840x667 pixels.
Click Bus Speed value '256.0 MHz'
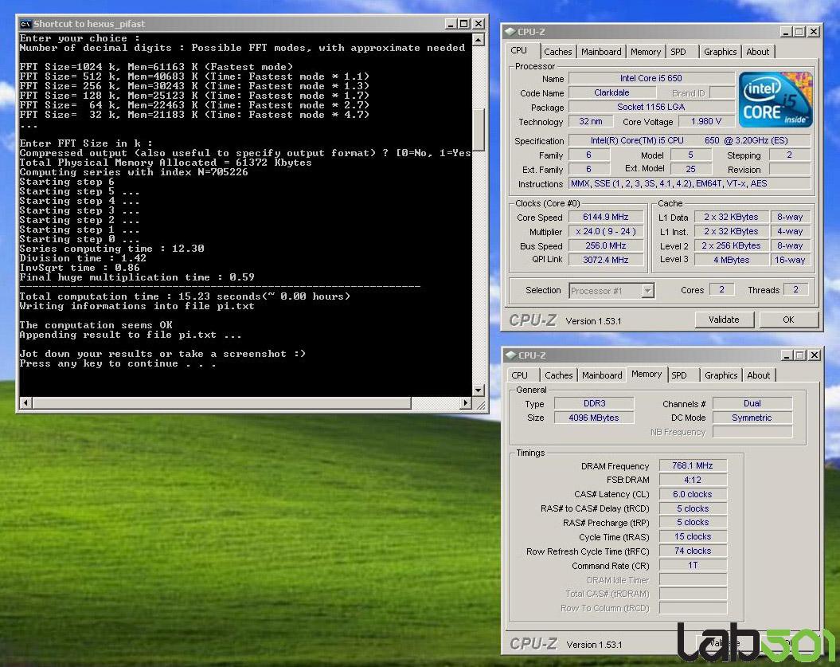click(605, 245)
